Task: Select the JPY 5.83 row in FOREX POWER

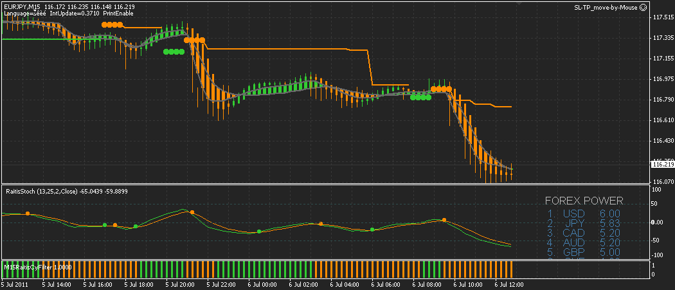Action: (x=584, y=224)
